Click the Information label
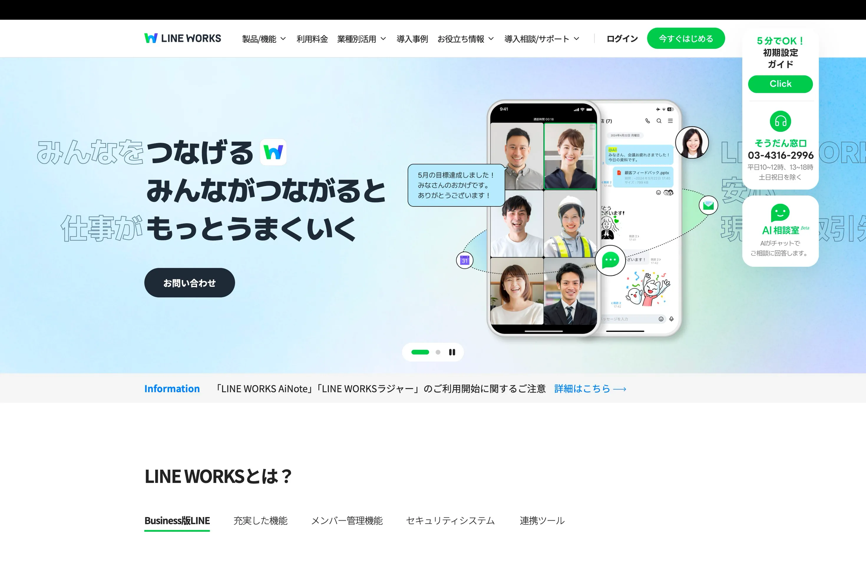 (x=172, y=389)
